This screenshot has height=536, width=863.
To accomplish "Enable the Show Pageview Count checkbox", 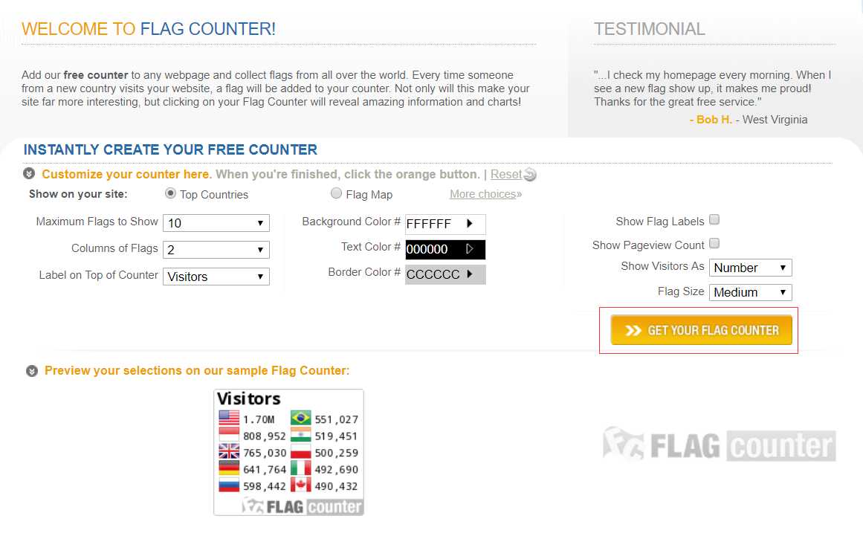I will coord(714,243).
